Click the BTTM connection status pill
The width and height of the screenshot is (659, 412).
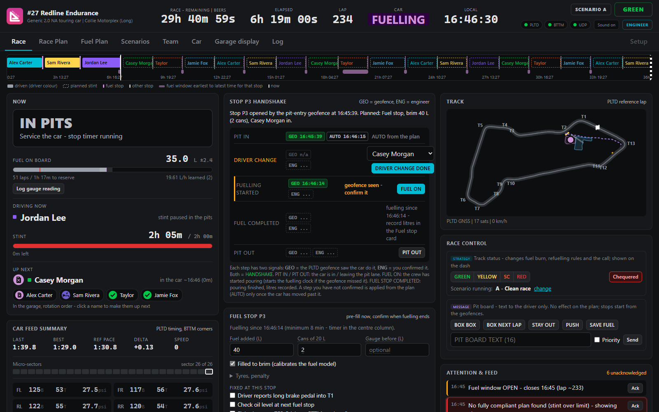pos(556,25)
